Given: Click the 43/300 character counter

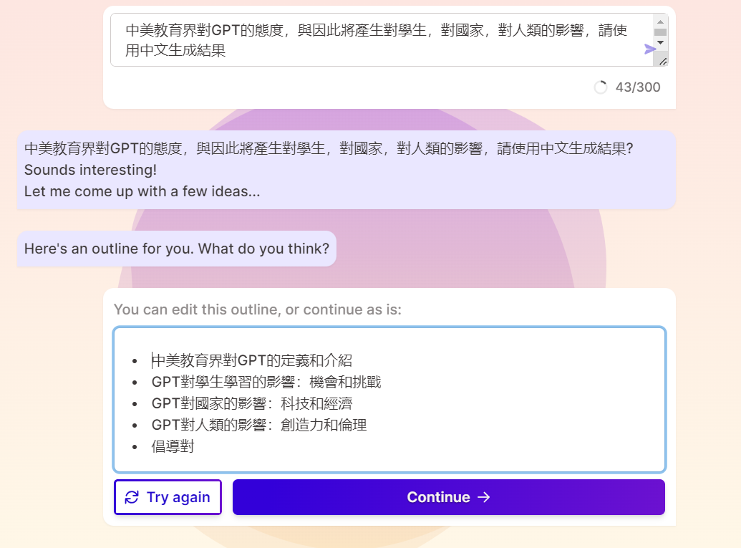Looking at the screenshot, I should pos(638,87).
